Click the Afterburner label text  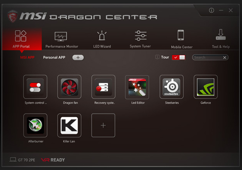coord(36,141)
